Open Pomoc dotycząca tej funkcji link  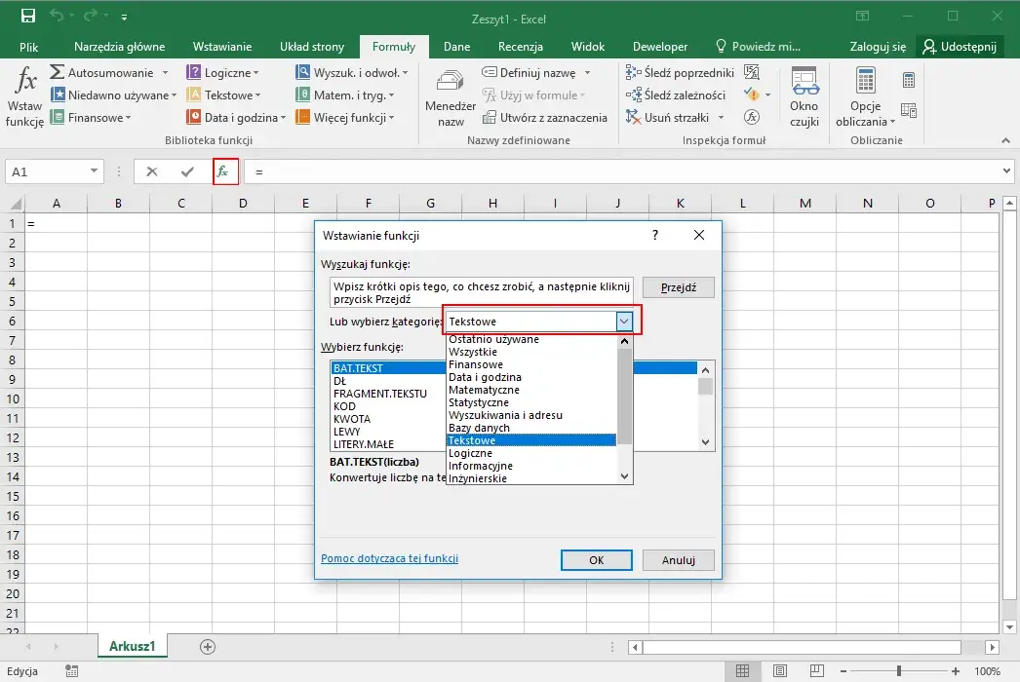click(x=390, y=558)
